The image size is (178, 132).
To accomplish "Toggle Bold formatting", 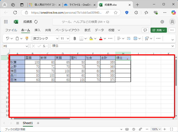I will coord(75,38).
